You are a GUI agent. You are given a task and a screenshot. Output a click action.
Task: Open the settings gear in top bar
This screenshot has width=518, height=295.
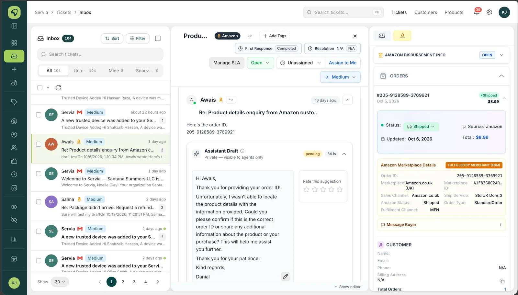(x=489, y=12)
